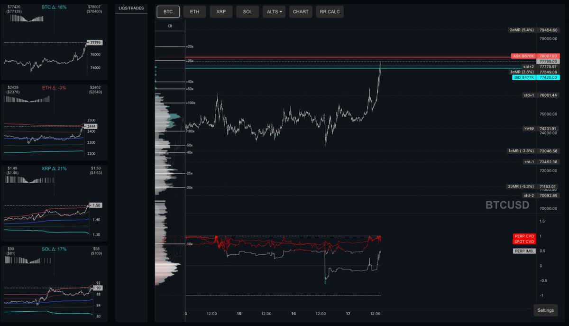The height and width of the screenshot is (326, 569).
Task: Click the 77795 price tag on BTC mini chart
Action: tap(94, 43)
